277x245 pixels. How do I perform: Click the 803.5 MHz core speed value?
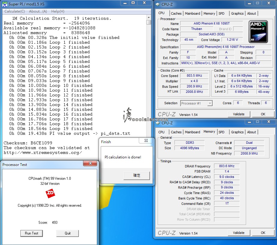click(194, 75)
